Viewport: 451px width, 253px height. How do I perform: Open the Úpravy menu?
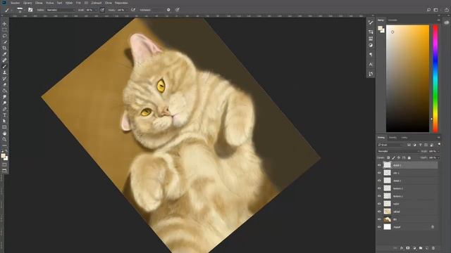[x=27, y=3]
